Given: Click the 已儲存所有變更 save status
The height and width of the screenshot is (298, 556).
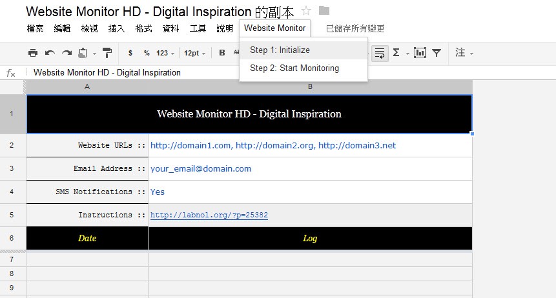Looking at the screenshot, I should click(355, 28).
